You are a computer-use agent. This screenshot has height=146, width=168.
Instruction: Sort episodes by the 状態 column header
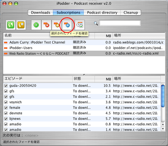(83, 79)
